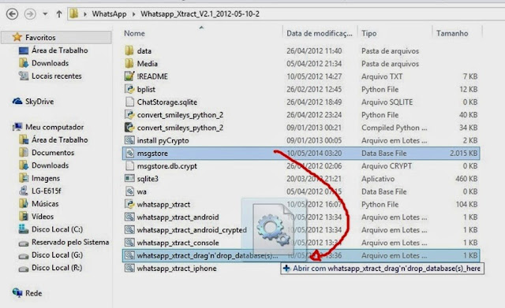Click whatsapp_xtract Python file icon
This screenshot has height=308, width=505.
coord(129,205)
